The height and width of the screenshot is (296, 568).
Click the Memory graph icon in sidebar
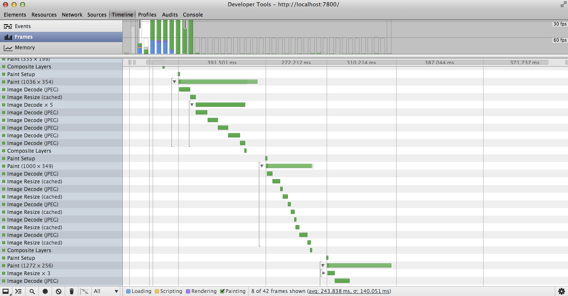pyautogui.click(x=8, y=48)
